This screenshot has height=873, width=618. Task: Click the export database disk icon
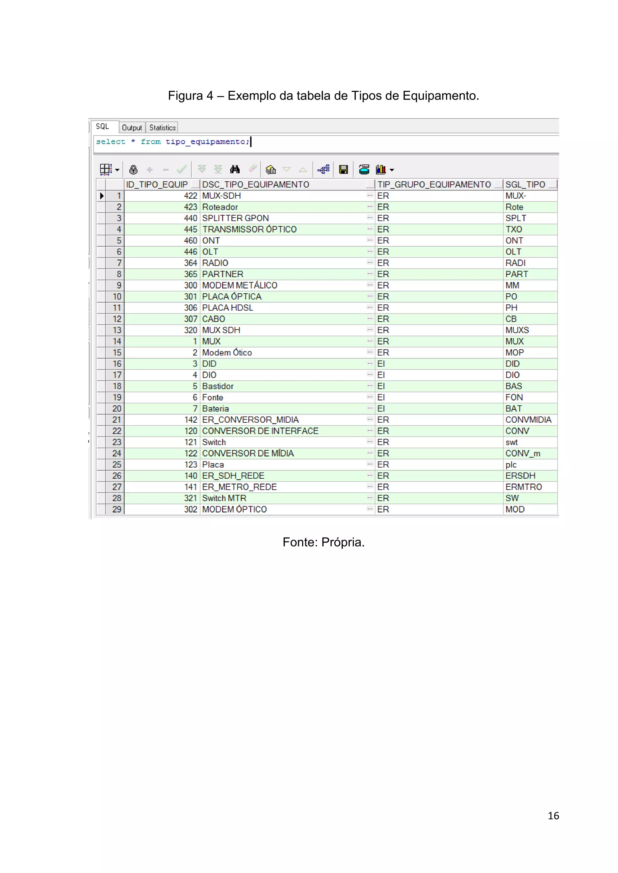pyautogui.click(x=364, y=169)
